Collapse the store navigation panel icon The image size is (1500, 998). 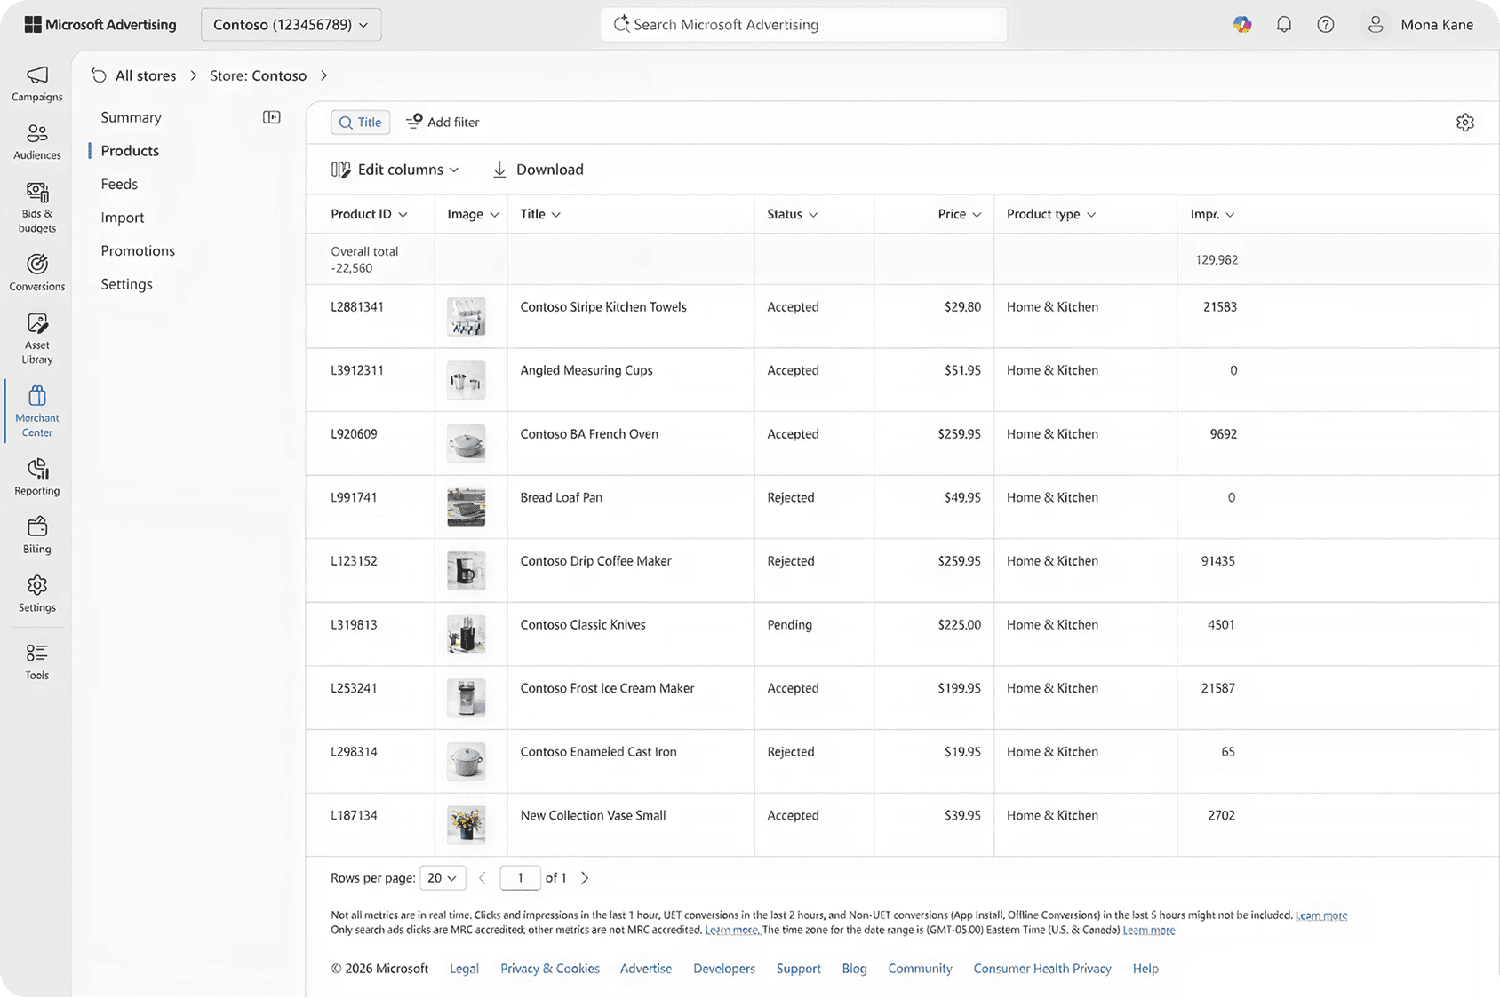(x=272, y=117)
